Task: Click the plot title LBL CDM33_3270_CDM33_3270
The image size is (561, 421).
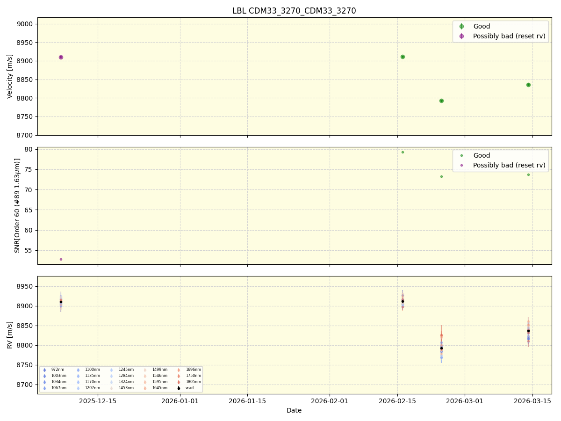Action: (295, 11)
